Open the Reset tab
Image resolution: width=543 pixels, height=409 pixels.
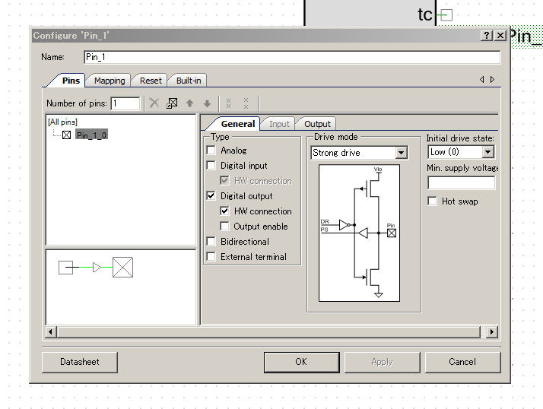(x=151, y=81)
